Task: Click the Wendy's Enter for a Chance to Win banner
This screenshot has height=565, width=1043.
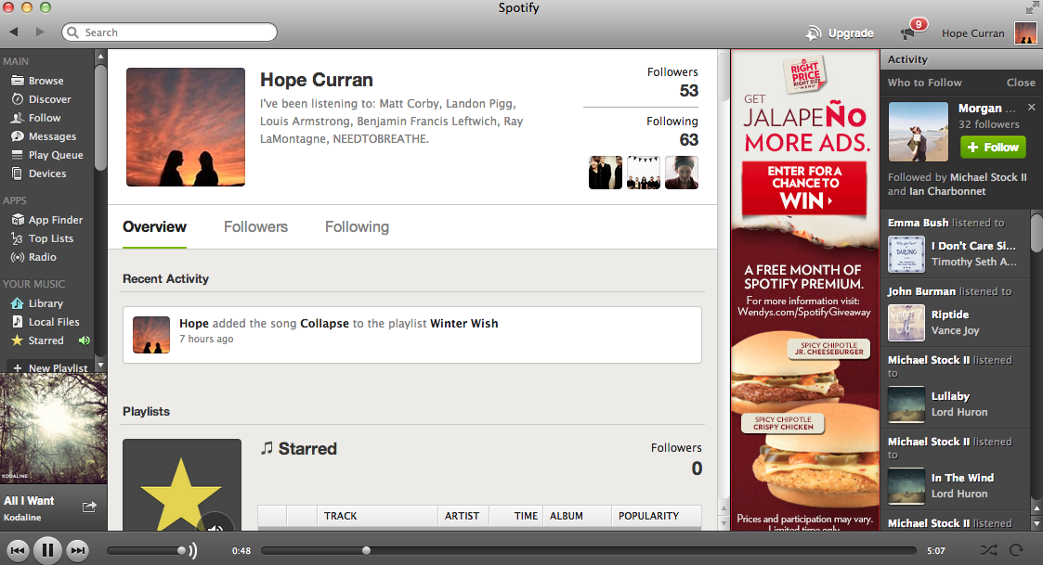Action: tap(804, 189)
